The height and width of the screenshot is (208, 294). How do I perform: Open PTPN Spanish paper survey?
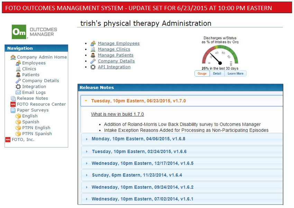pyautogui.click(x=37, y=133)
